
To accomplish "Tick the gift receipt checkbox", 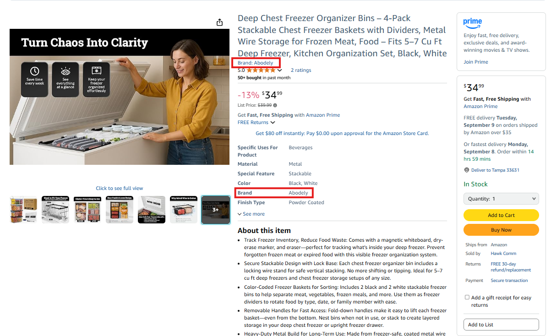I will [x=467, y=297].
